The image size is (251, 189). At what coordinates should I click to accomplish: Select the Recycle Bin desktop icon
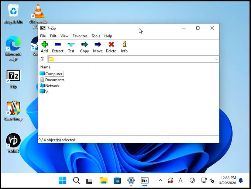[13, 14]
